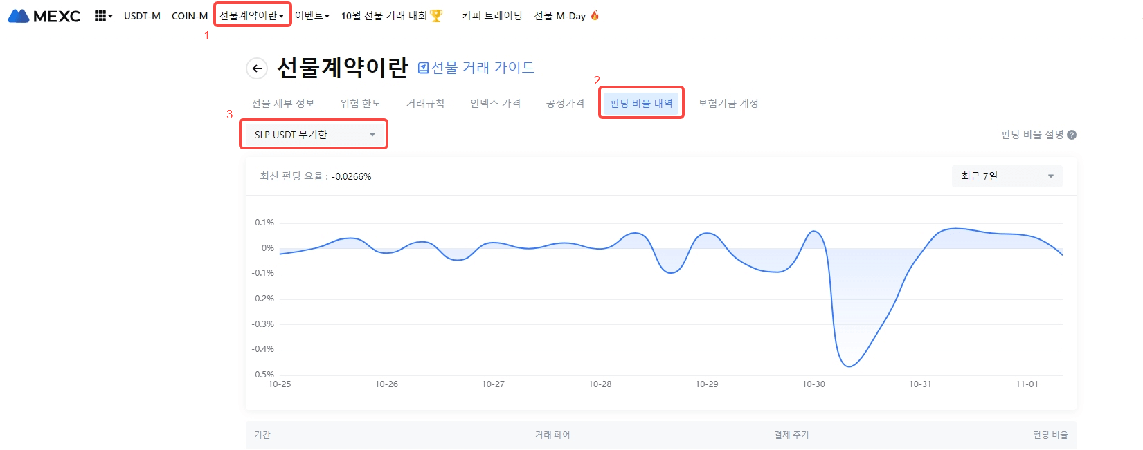Select the 거래규칙 tab
Screen dimensions: 1143x450
[x=425, y=103]
